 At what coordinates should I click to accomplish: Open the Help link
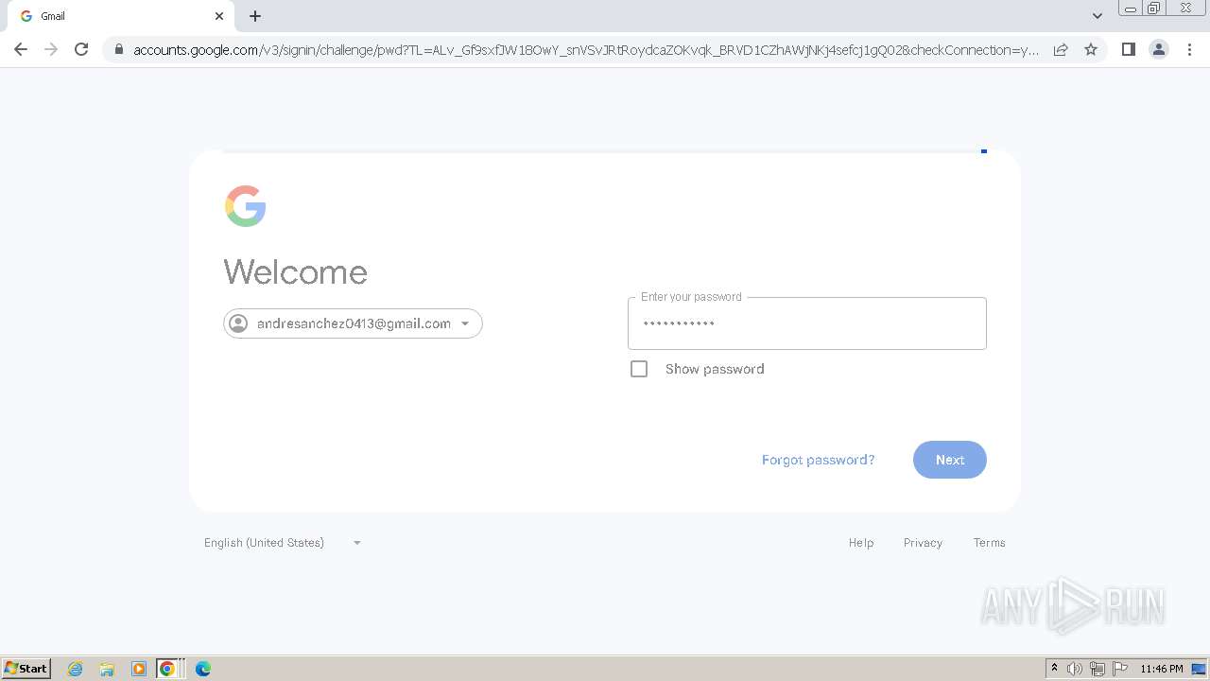pyautogui.click(x=861, y=543)
